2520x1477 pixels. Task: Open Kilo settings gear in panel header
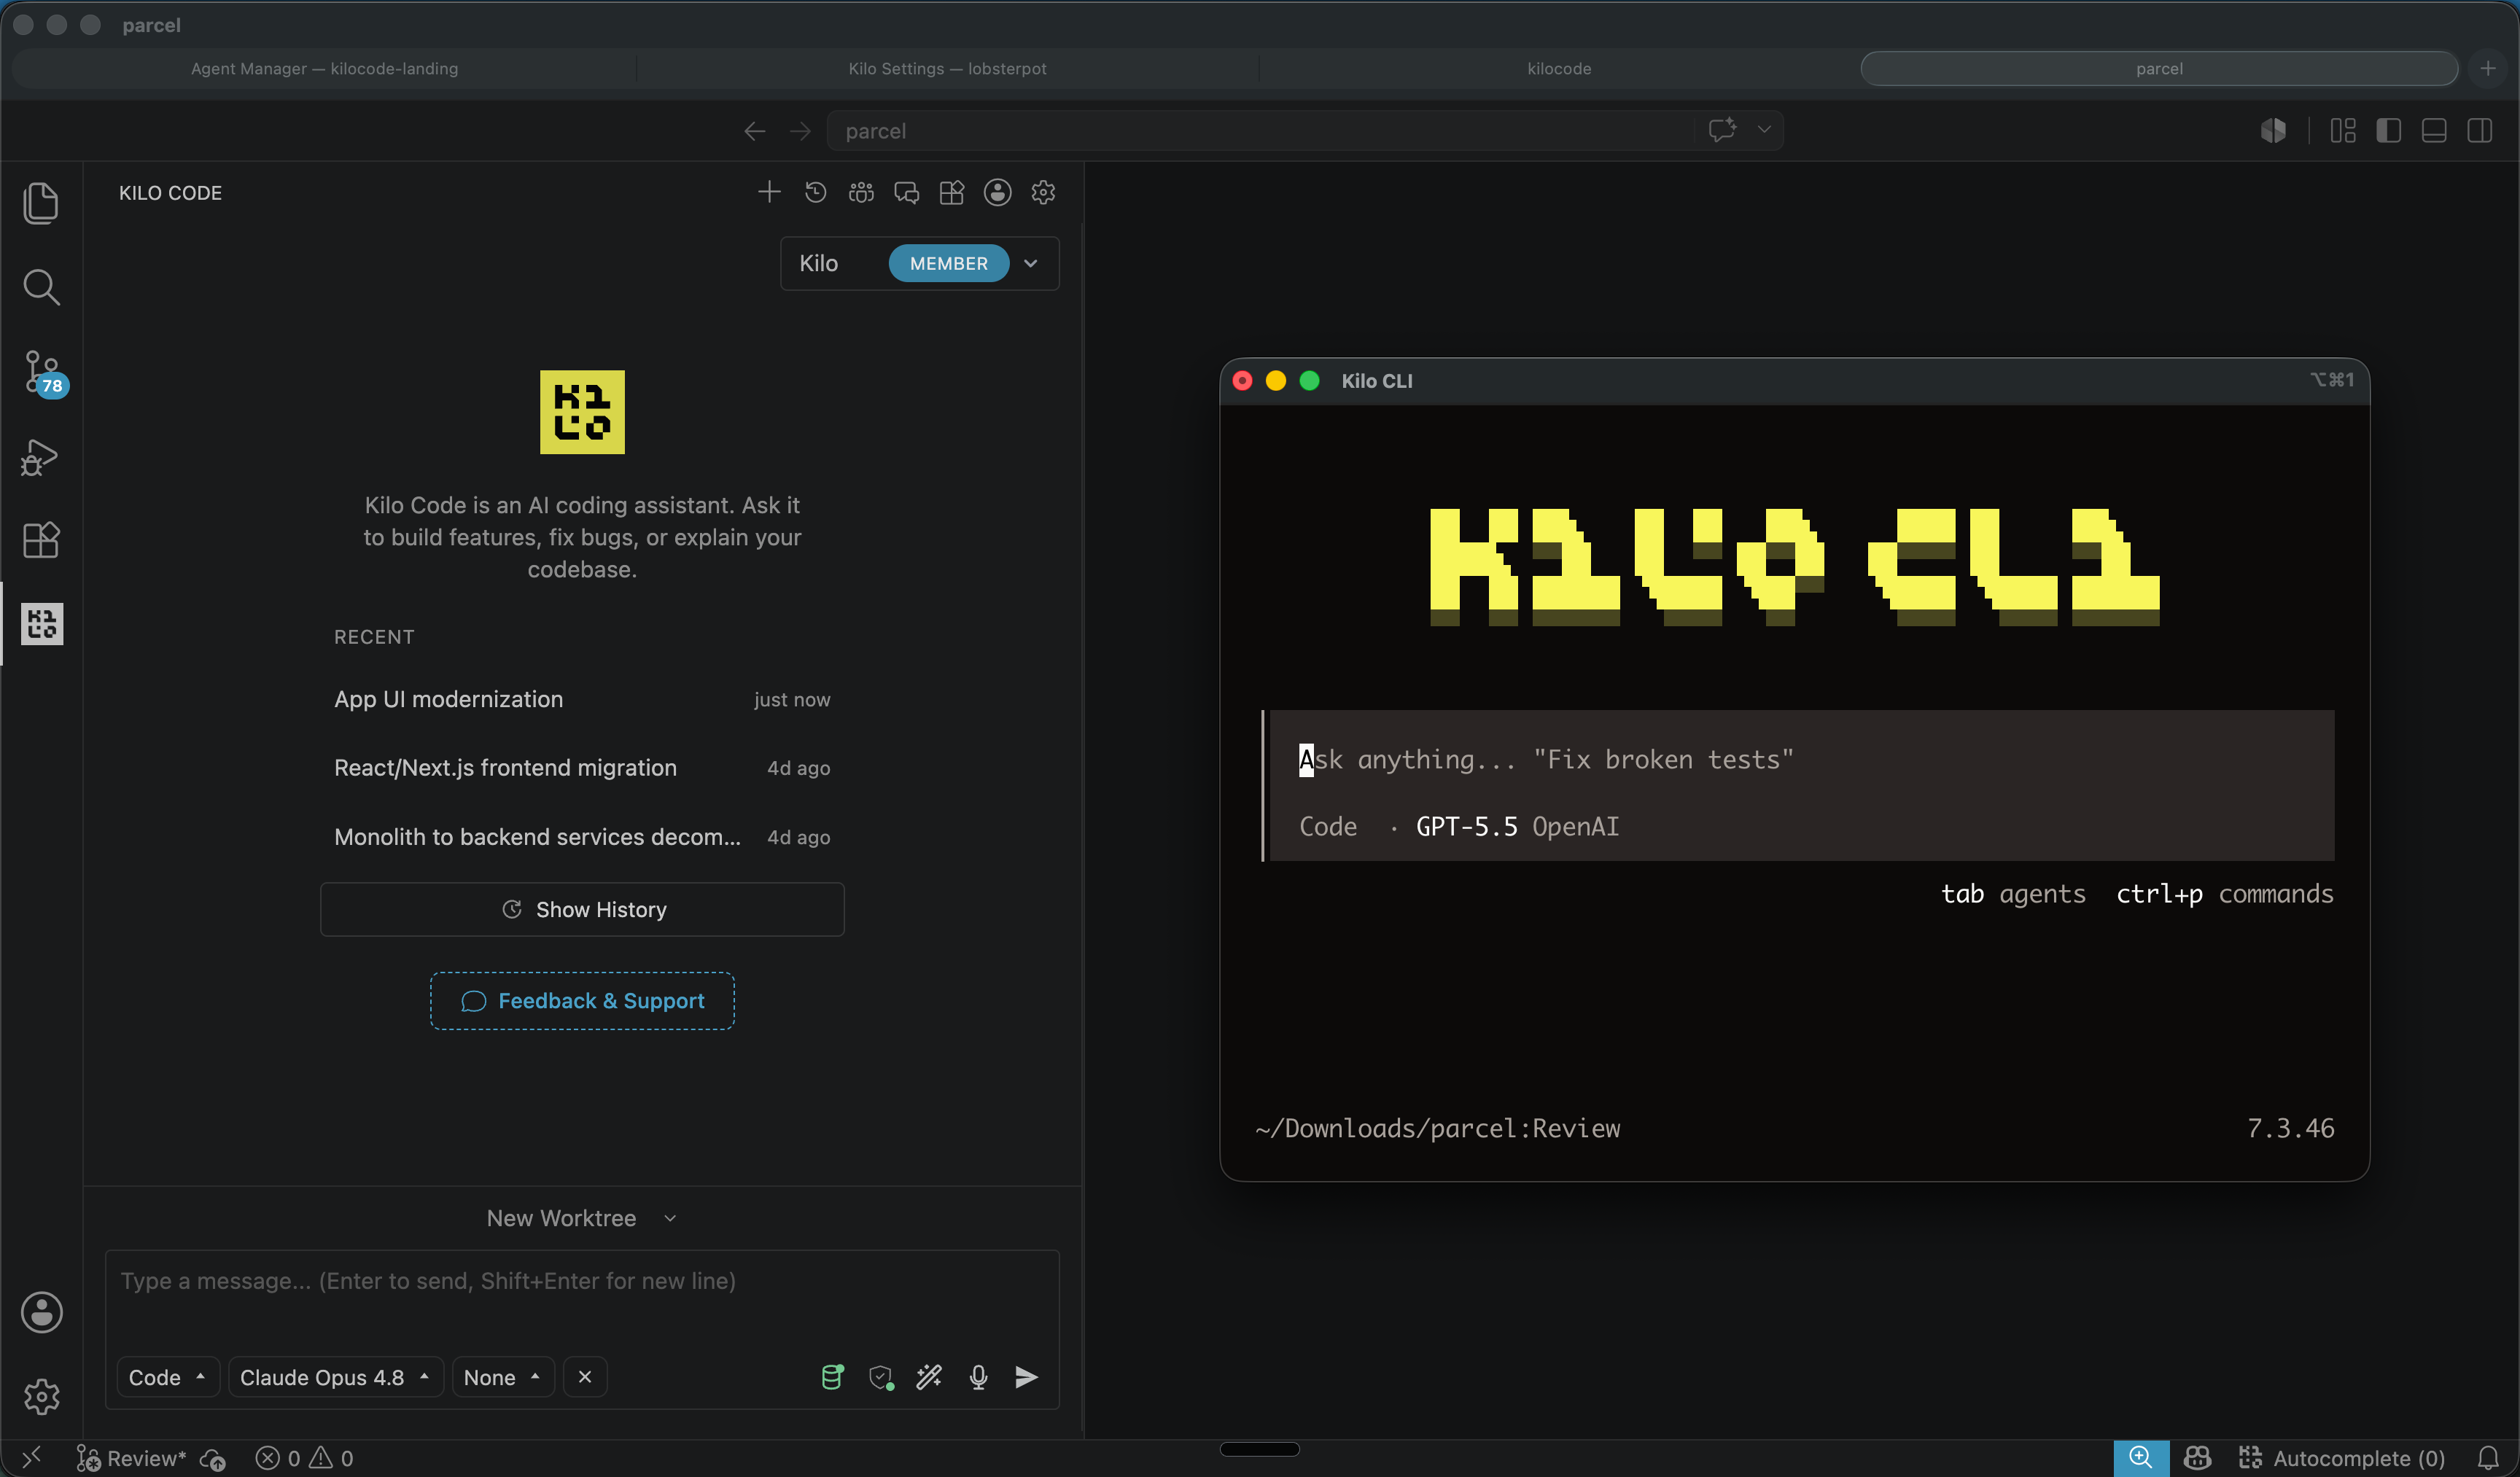(1043, 192)
